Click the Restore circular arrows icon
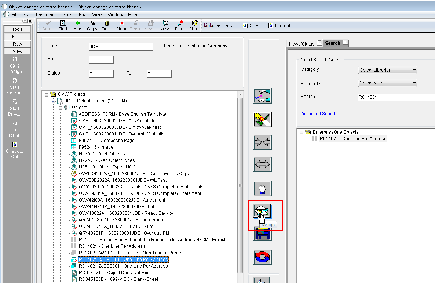This screenshot has width=435, height=283. (x=262, y=257)
